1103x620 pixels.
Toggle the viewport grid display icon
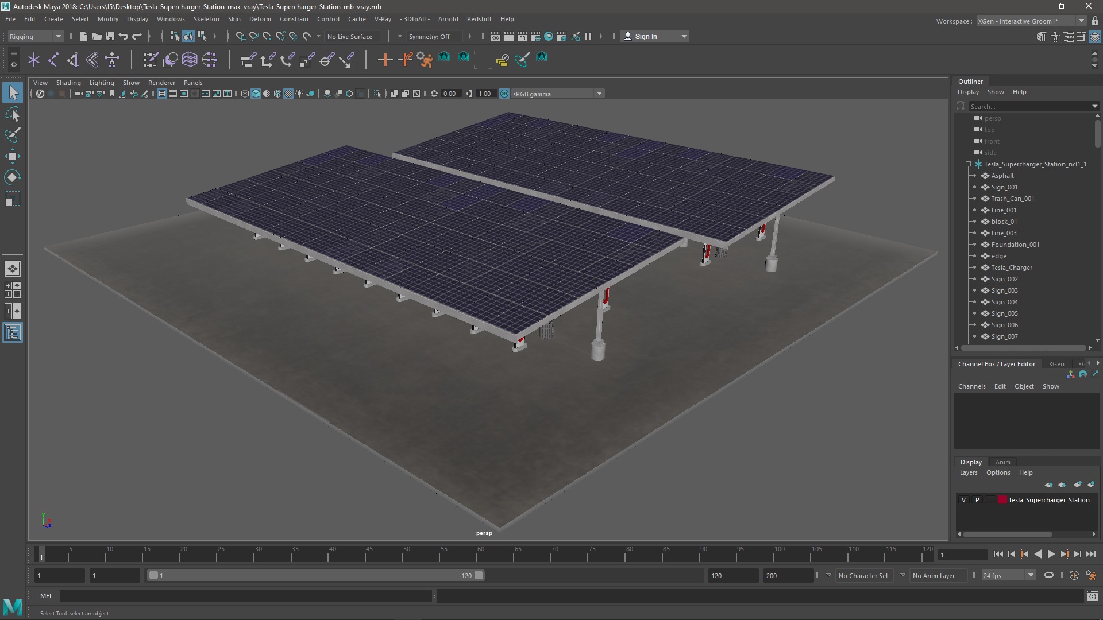[x=162, y=94]
